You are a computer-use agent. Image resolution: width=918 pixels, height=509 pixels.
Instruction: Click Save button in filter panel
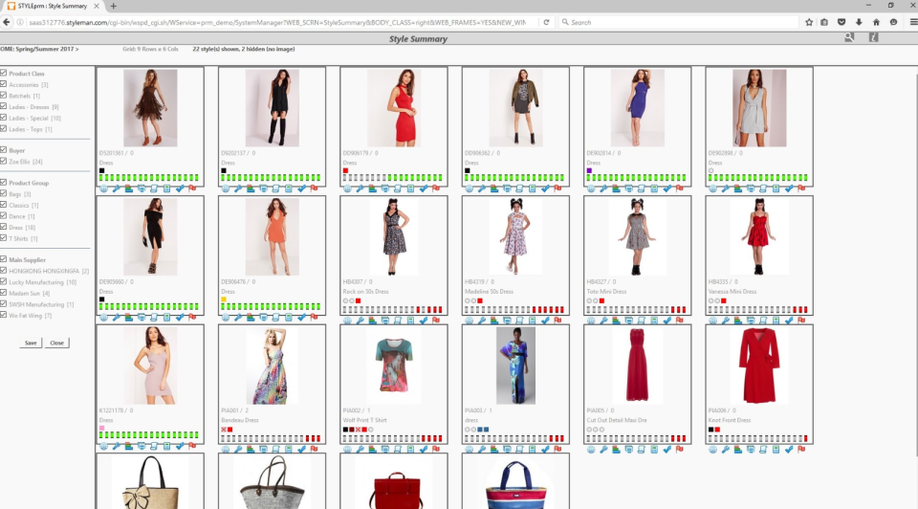tap(31, 343)
